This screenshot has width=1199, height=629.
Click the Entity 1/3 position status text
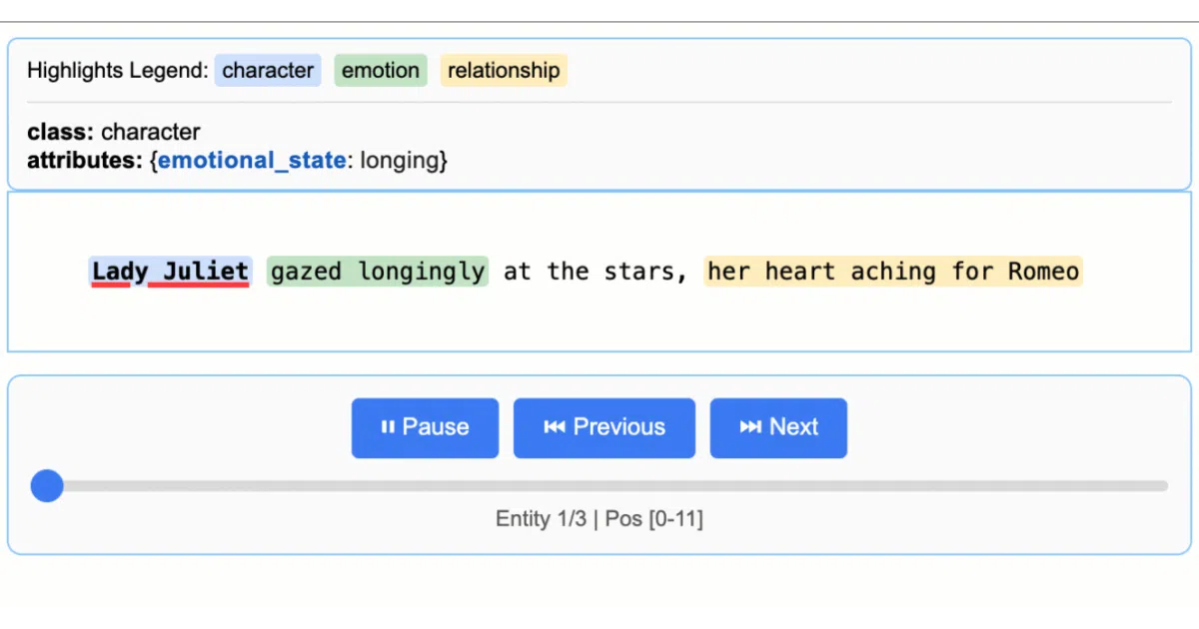(599, 519)
